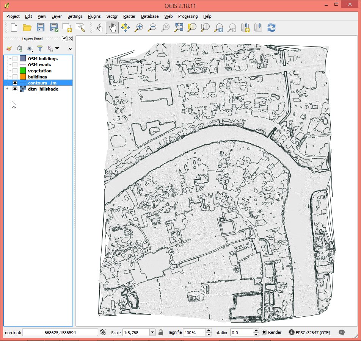The image size is (361, 341).
Task: Open the Scale dropdown list
Action: coord(152,332)
